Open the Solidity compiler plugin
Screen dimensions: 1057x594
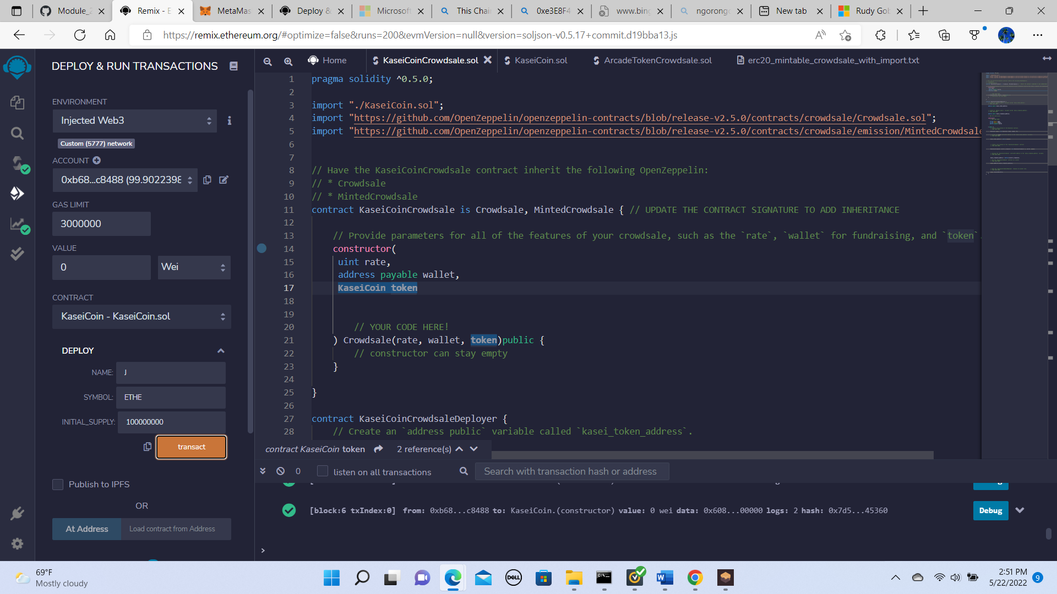[17, 164]
